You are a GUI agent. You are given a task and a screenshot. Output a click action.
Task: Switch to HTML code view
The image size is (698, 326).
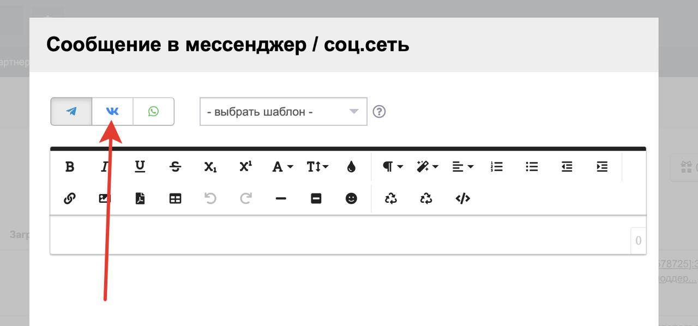click(x=462, y=199)
